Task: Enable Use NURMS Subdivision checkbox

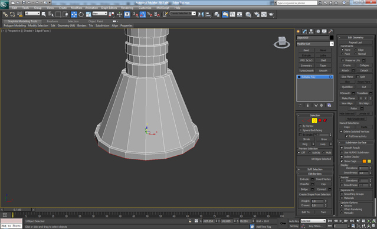Action: (x=342, y=152)
